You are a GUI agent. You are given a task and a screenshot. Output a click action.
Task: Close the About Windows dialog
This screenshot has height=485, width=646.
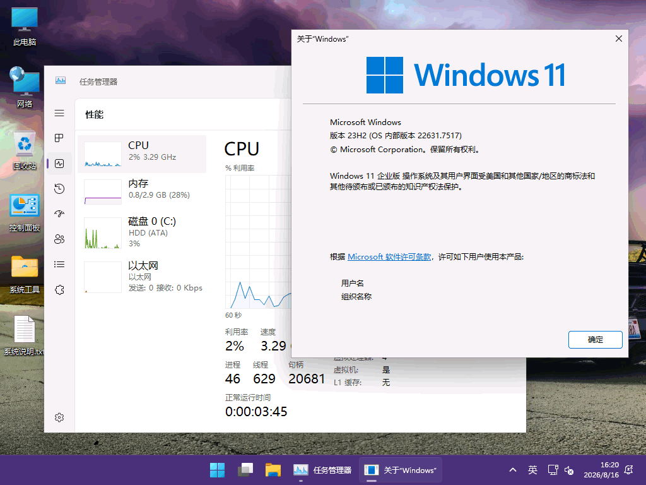pos(618,39)
